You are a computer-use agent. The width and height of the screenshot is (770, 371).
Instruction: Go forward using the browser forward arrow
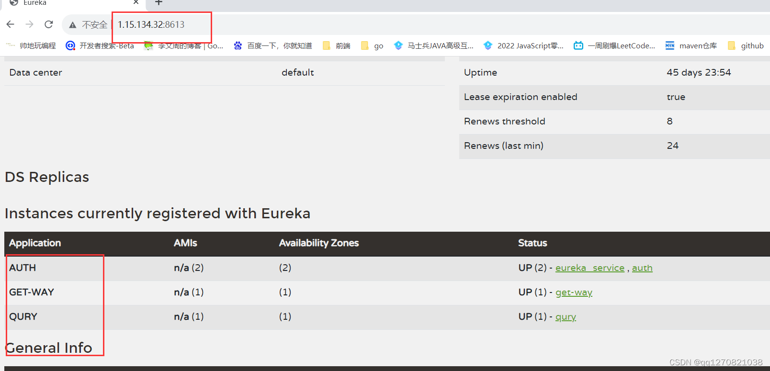[x=30, y=24]
